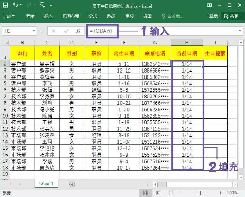The image size is (245, 197).
Task: Click the vertical scrollbar up arrow
Action: point(241,42)
